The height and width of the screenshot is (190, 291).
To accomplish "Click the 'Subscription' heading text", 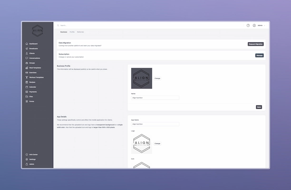I will [x=64, y=54].
